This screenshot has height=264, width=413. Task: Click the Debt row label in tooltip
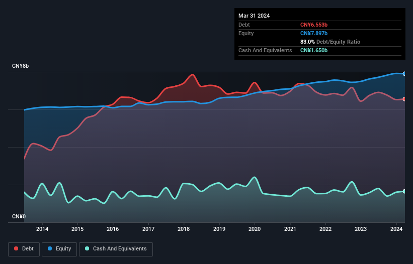(x=244, y=25)
